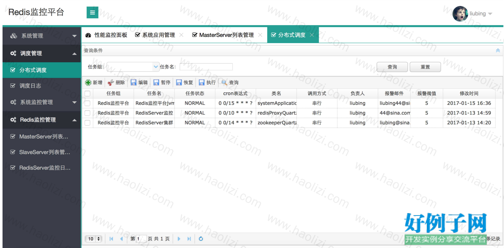Image resolution: width=504 pixels, height=248 pixels.
Task: Refresh the task table
Action: 201,239
